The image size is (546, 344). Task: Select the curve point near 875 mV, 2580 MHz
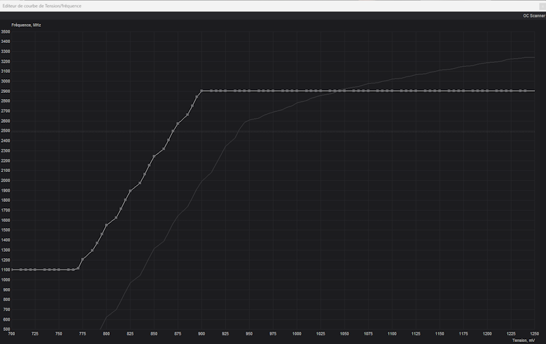pos(178,124)
